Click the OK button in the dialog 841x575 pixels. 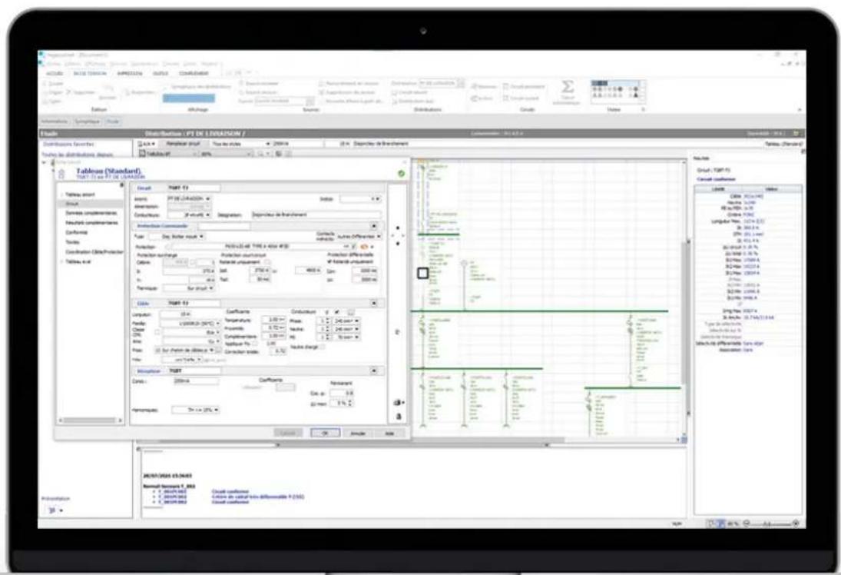point(325,433)
